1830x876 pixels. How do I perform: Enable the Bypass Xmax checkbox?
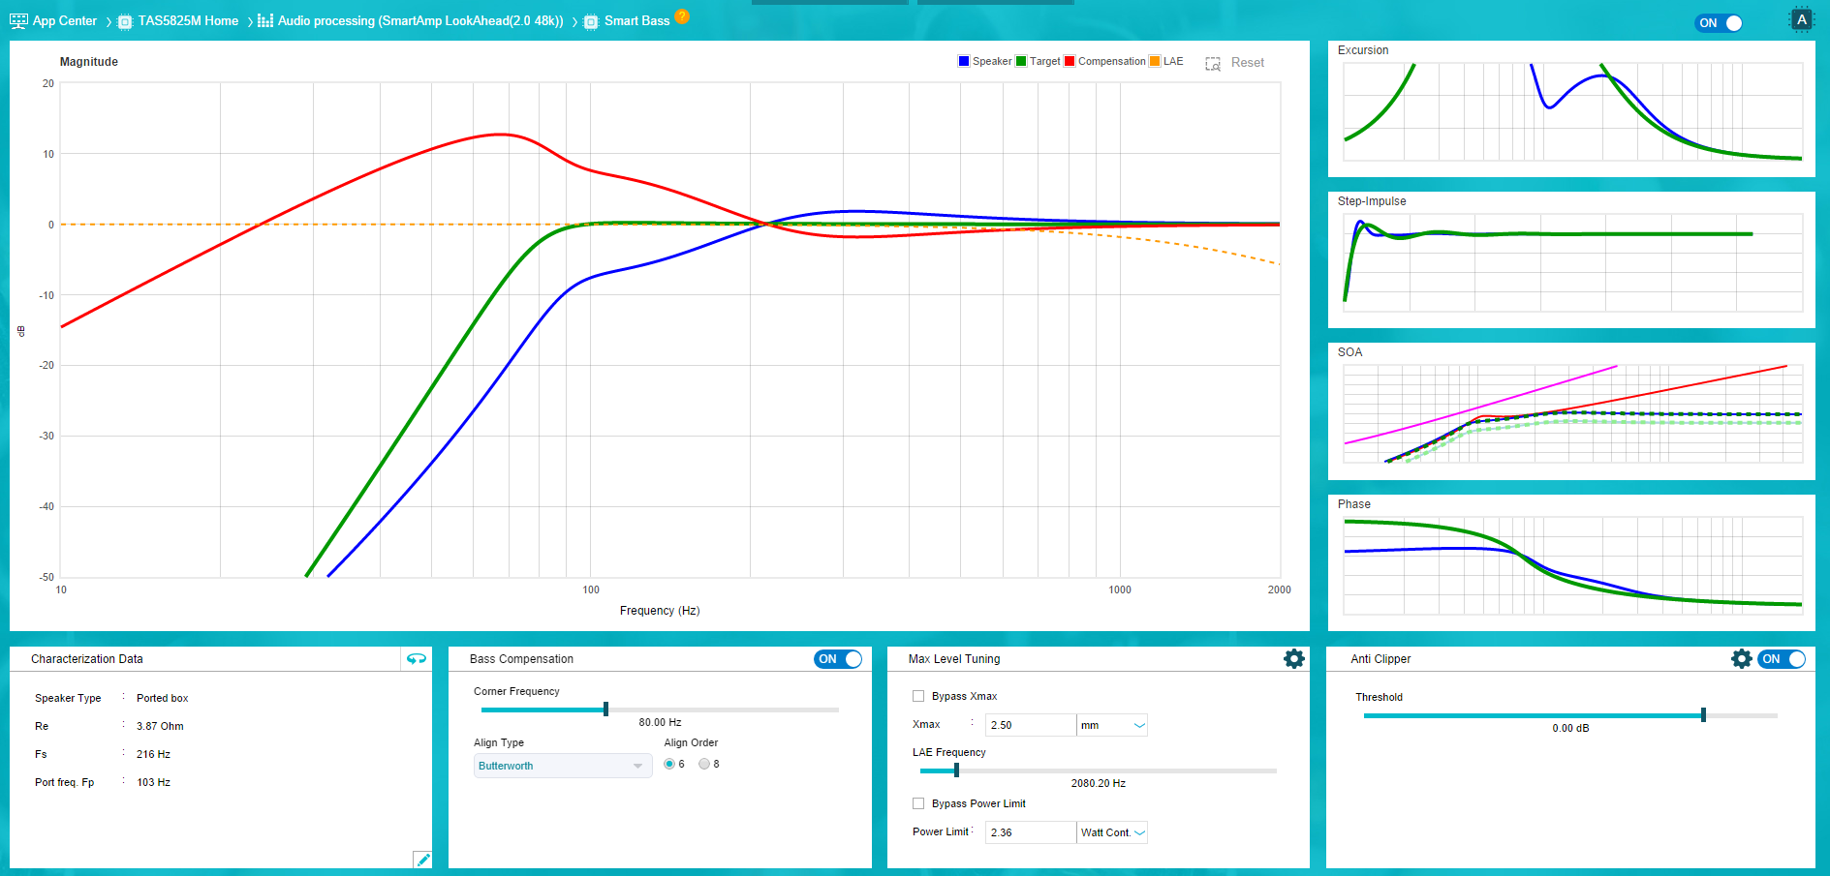tap(918, 696)
